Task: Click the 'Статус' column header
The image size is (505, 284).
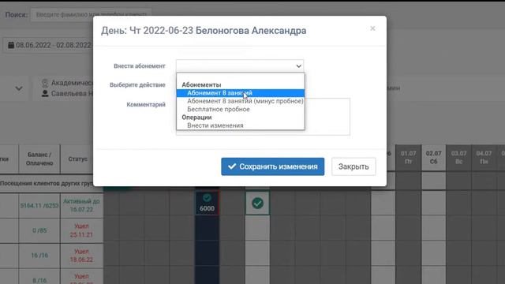Action: tap(77, 159)
